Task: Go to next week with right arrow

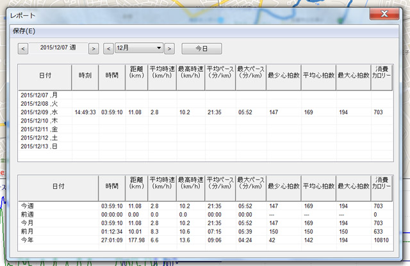Action: point(93,48)
